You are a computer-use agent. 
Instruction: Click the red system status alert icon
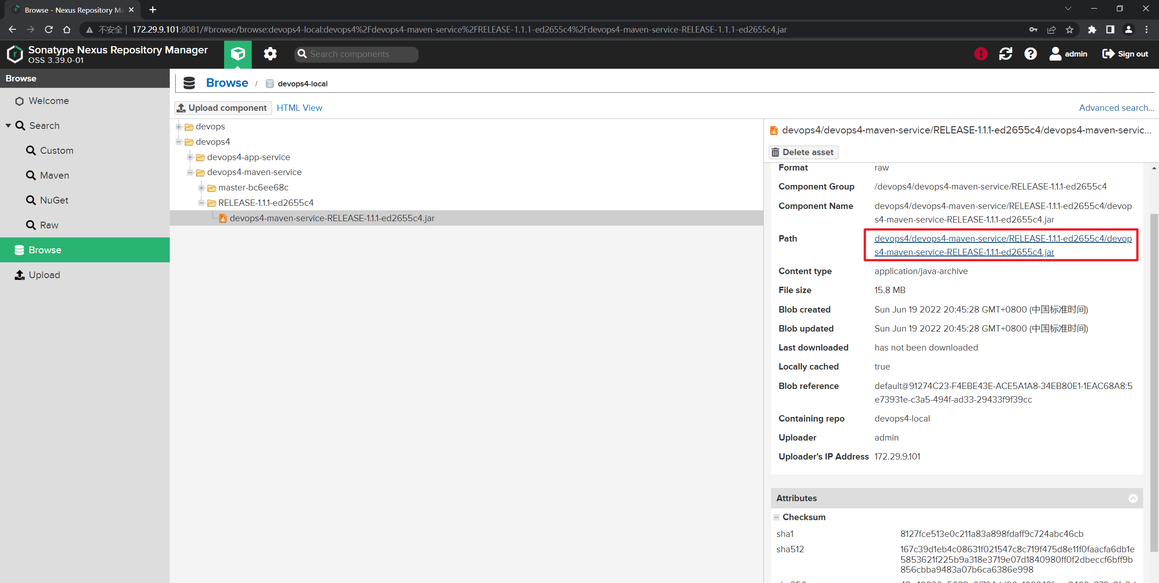click(x=981, y=54)
